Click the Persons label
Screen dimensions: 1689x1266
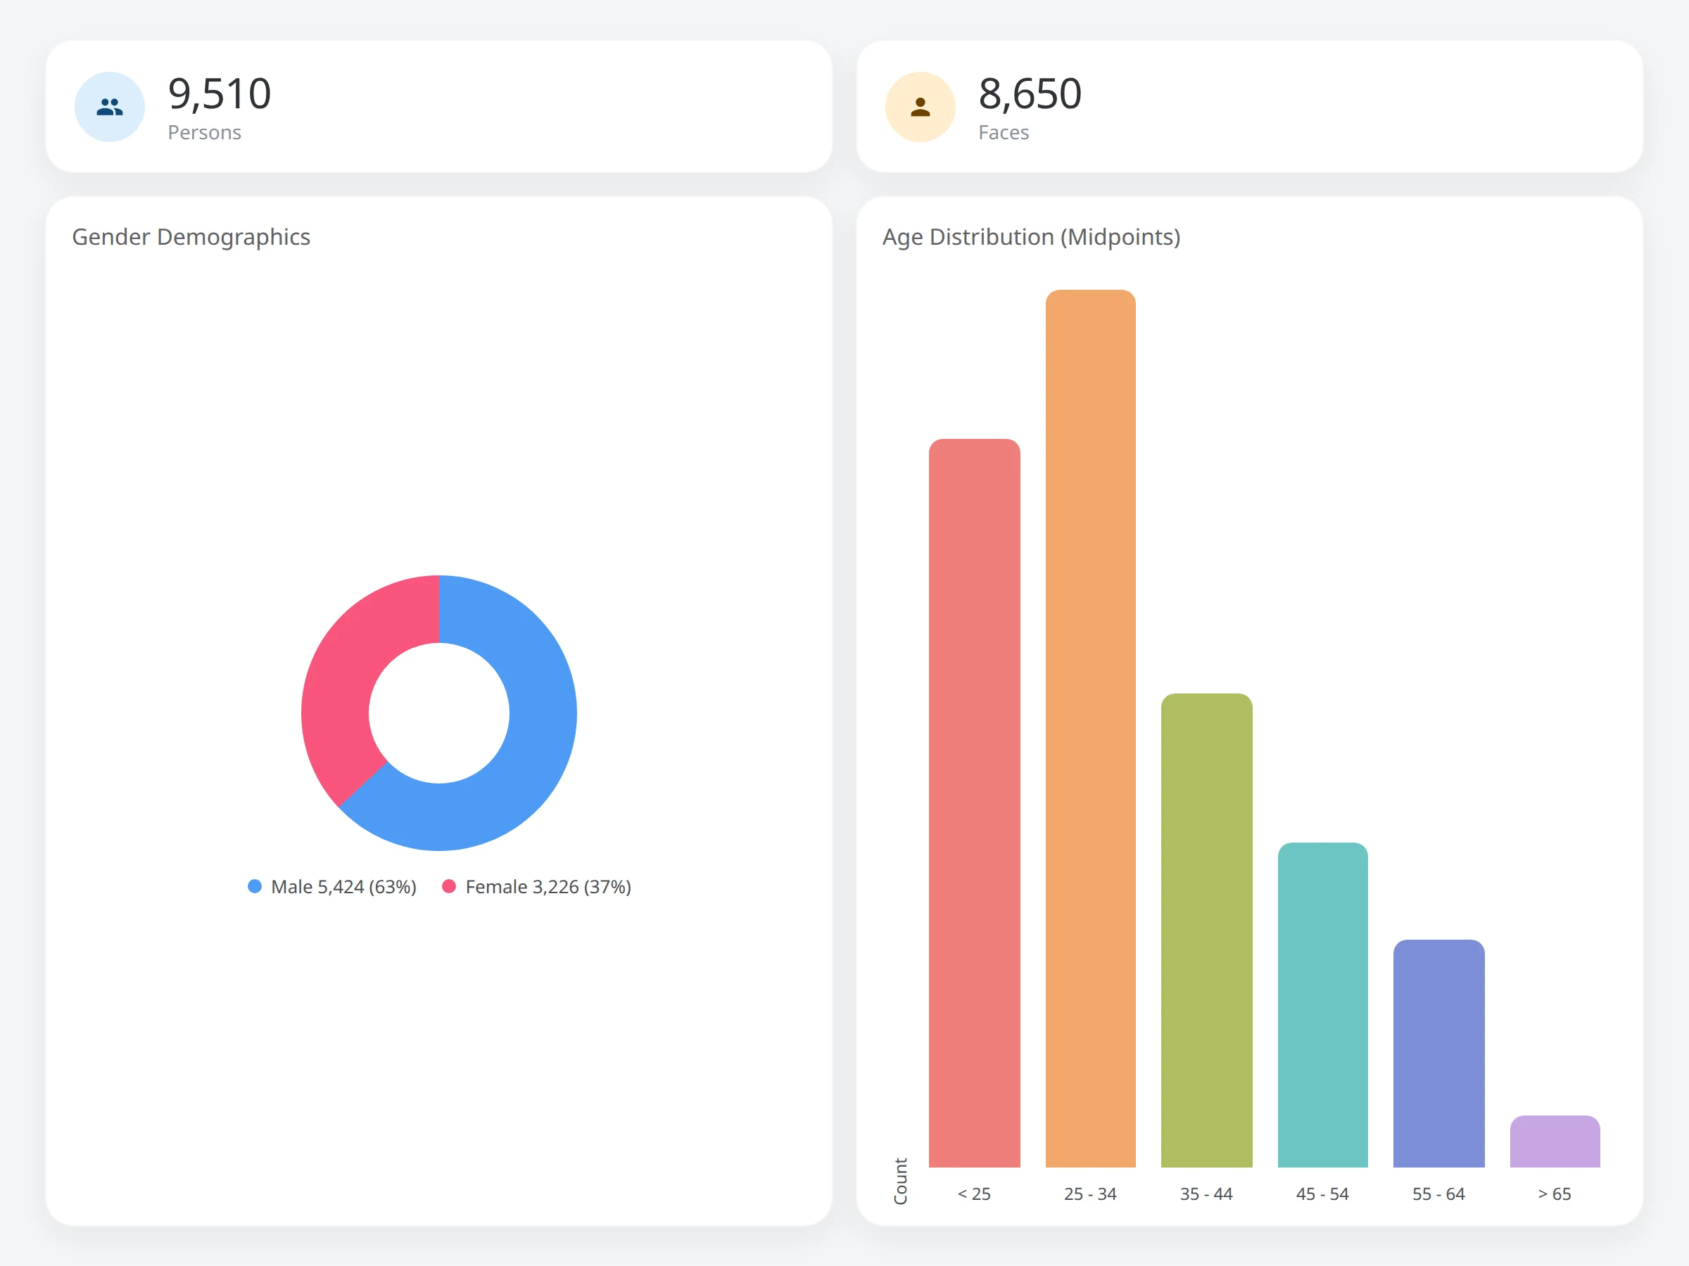205,133
